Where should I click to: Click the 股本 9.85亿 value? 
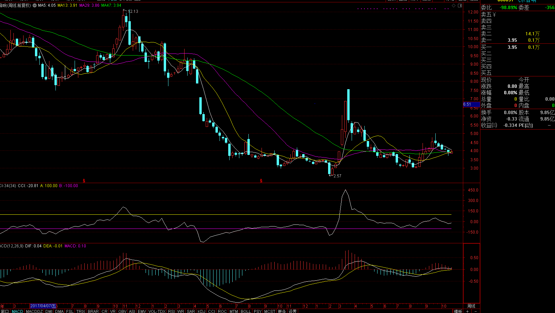coord(547,112)
